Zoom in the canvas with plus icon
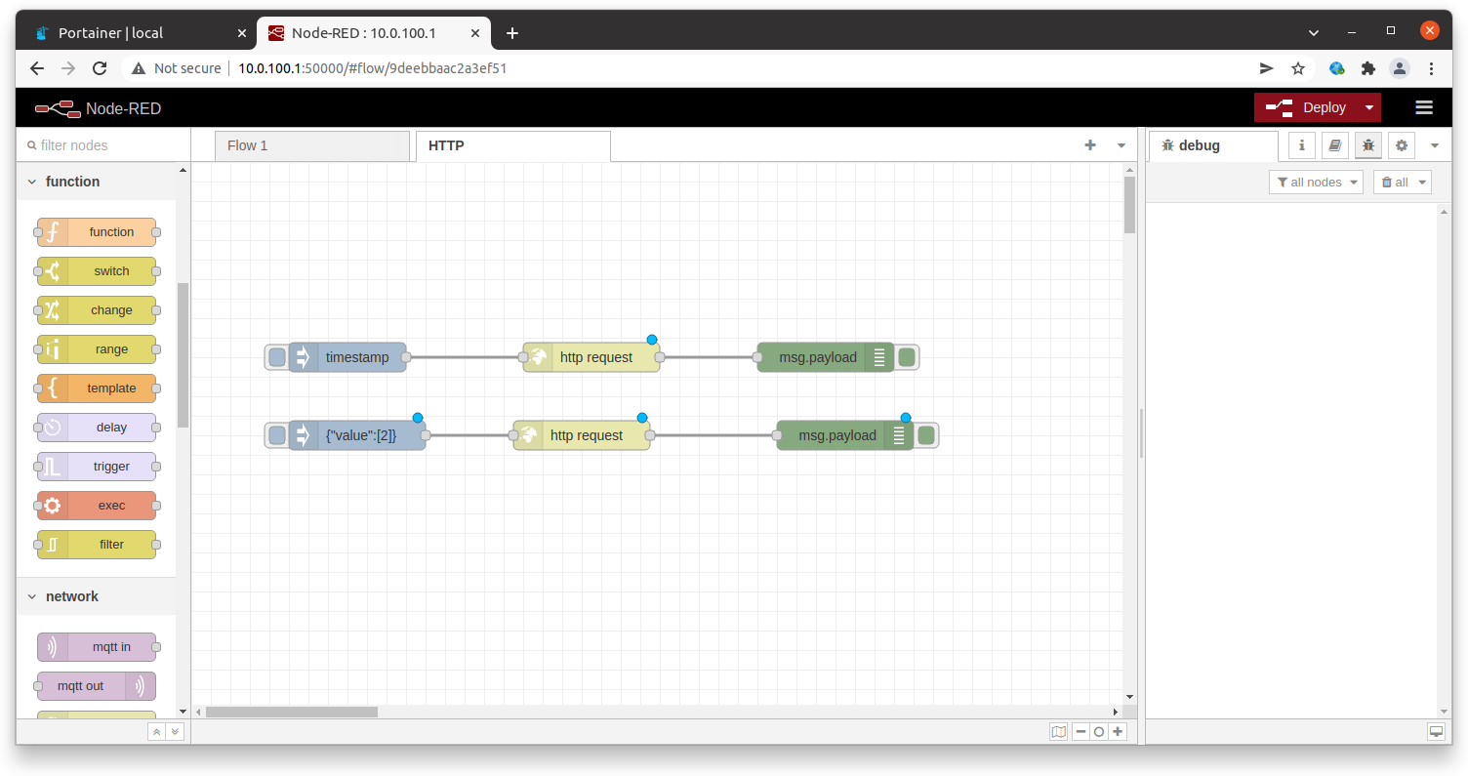Screen dimensions: 1468x776 tap(1118, 732)
